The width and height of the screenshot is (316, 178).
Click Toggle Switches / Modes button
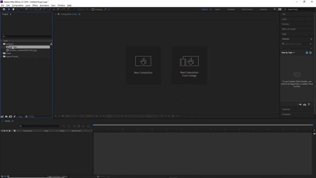(x=57, y=177)
